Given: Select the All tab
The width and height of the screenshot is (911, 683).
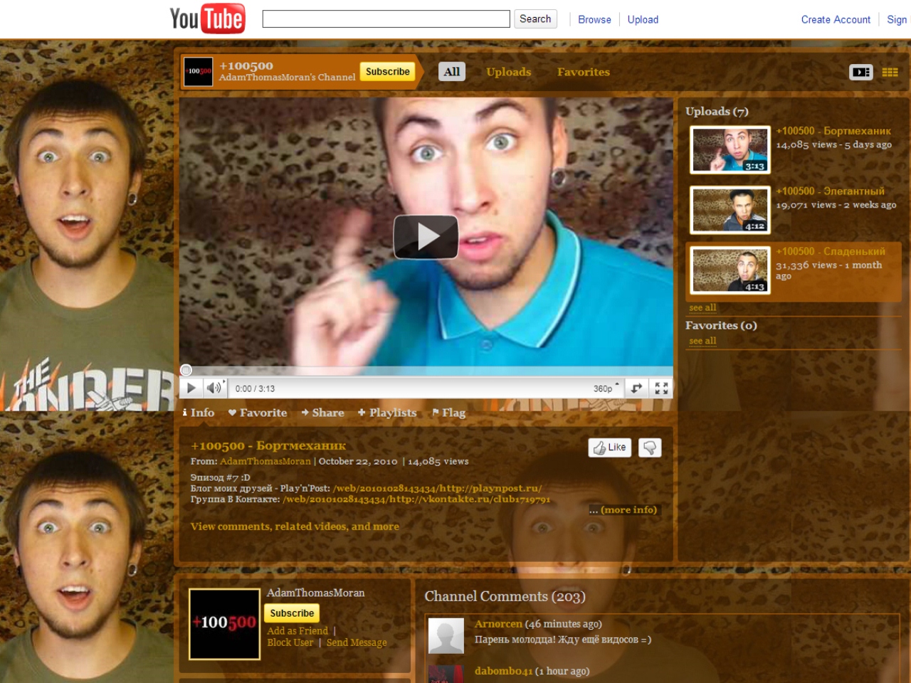Looking at the screenshot, I should (x=452, y=72).
